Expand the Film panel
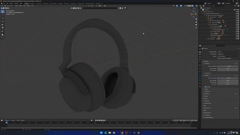 (205, 106)
